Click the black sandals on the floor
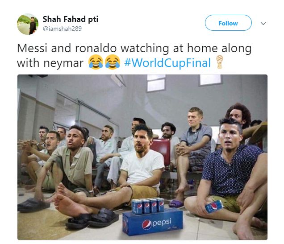The image size is (284, 244). 92,218
